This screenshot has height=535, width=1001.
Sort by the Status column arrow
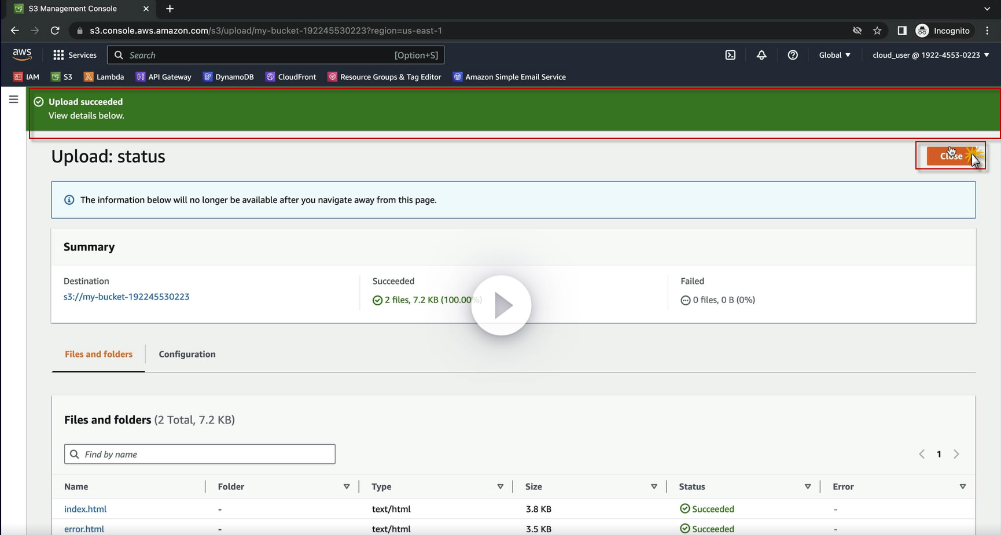click(808, 486)
